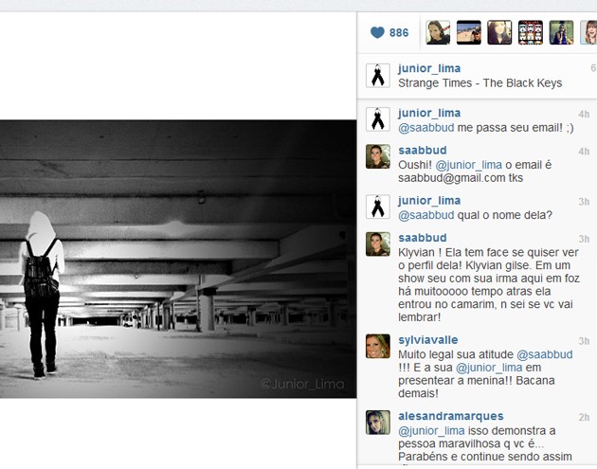Click saabbud username above Klyvian comment
597x469 pixels.
[423, 238]
